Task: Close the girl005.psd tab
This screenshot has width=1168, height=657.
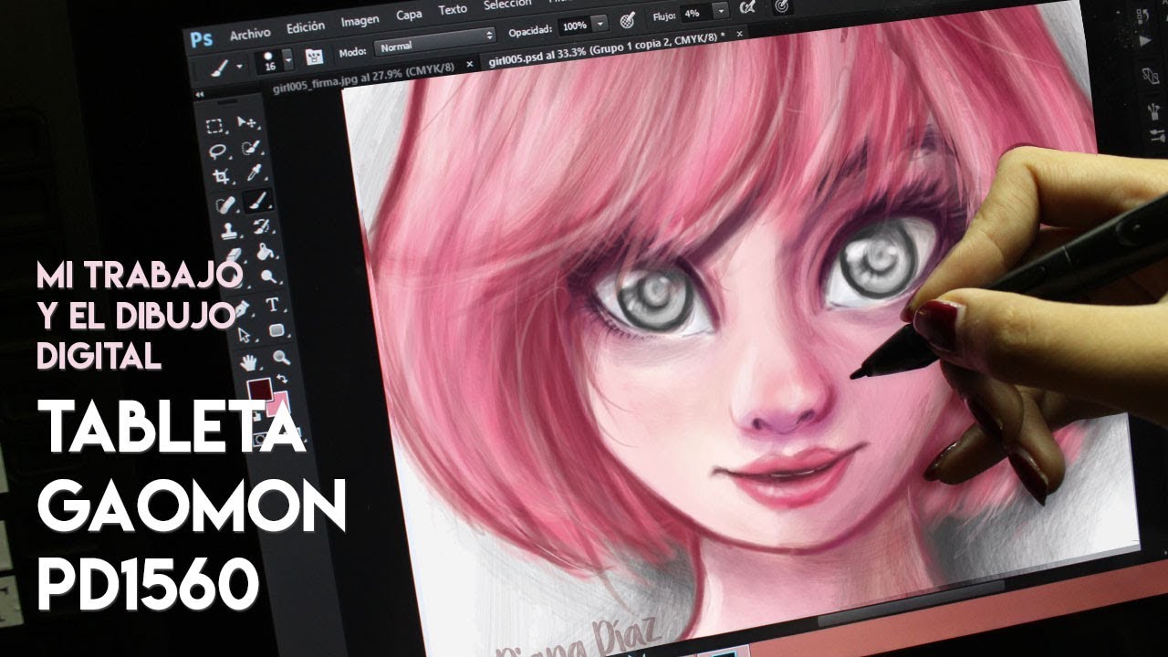Action: [739, 34]
